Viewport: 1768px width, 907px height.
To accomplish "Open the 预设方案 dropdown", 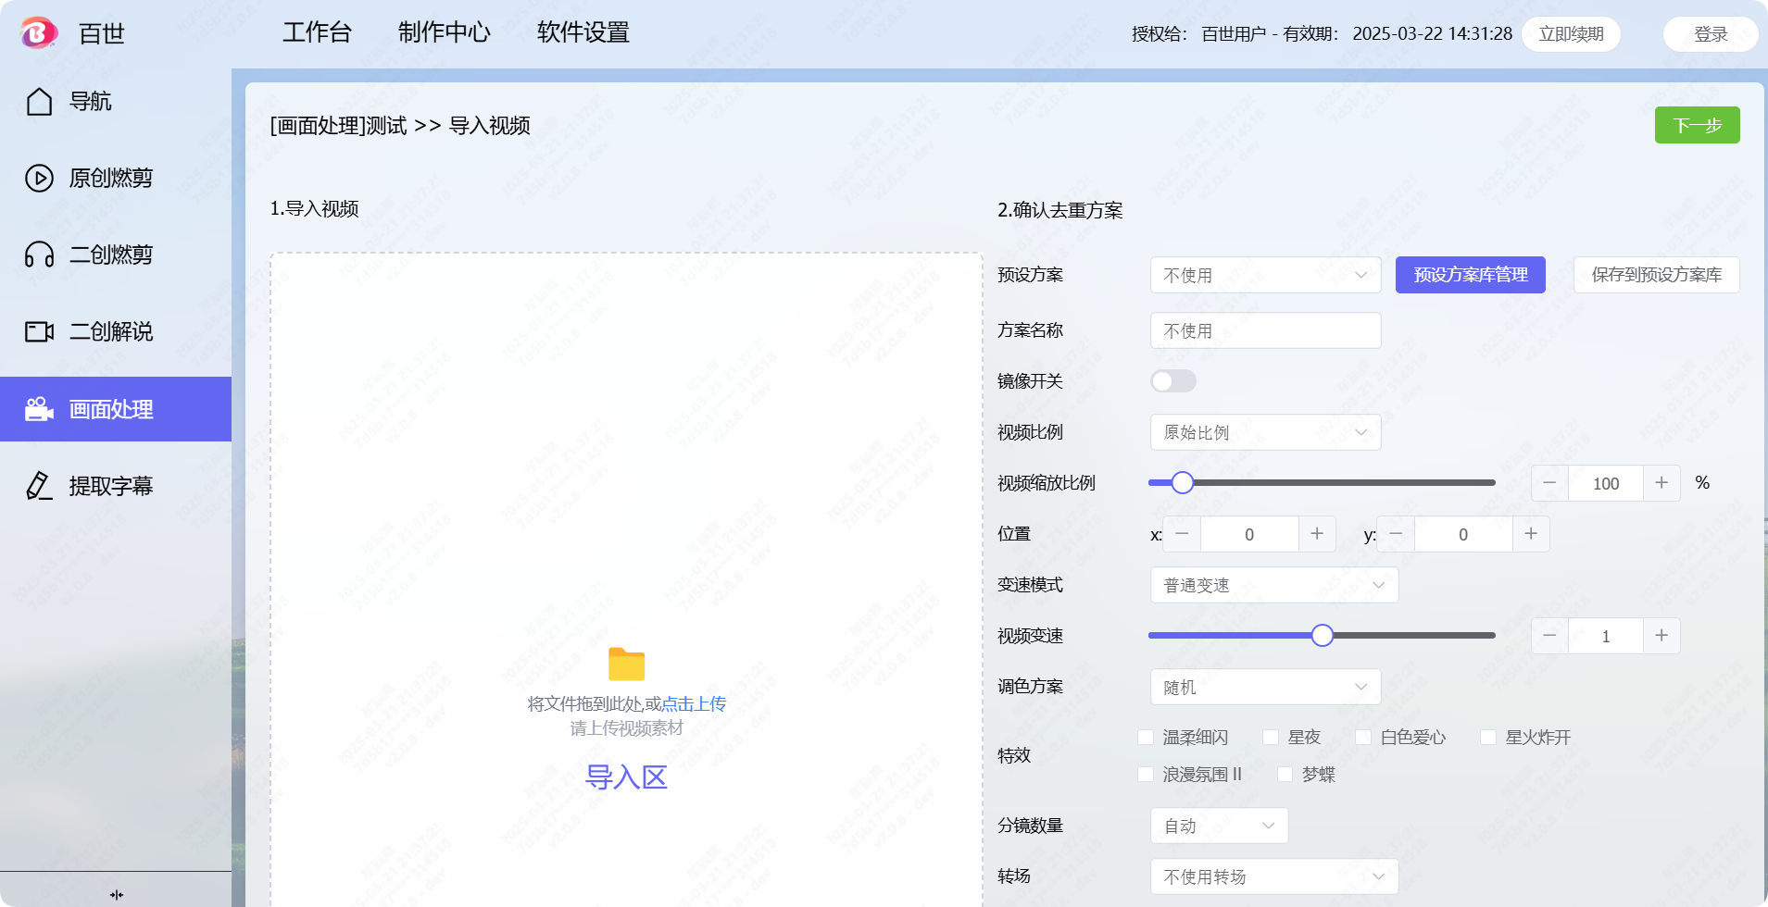I will [x=1265, y=275].
